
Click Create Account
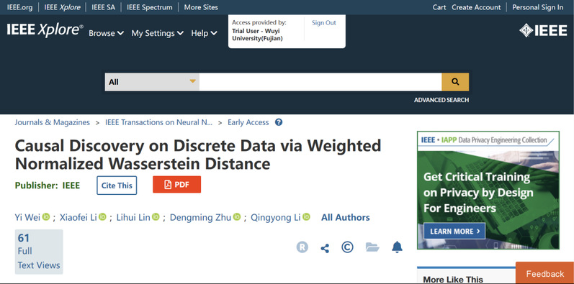tap(476, 7)
